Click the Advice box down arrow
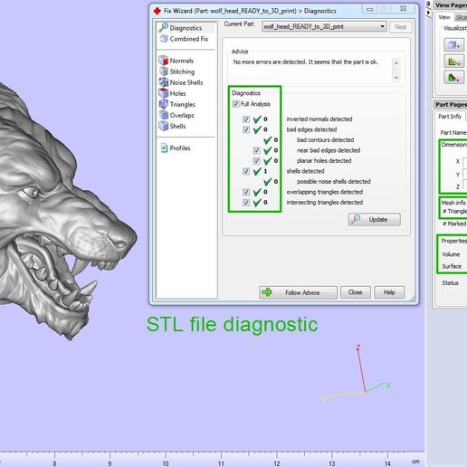Image resolution: width=467 pixels, height=467 pixels. click(396, 78)
